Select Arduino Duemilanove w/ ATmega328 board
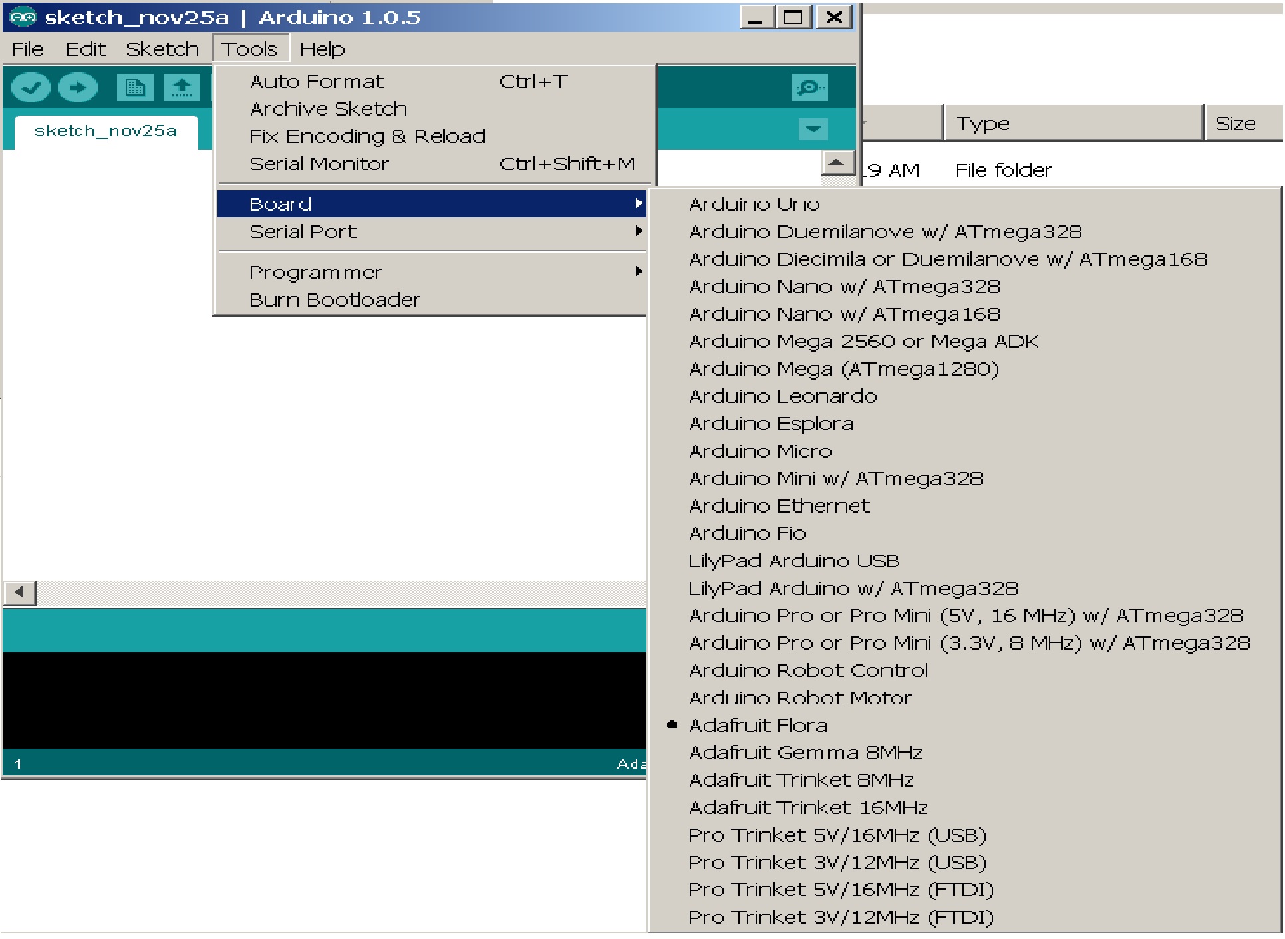Viewport: 1285px width, 939px height. click(964, 232)
